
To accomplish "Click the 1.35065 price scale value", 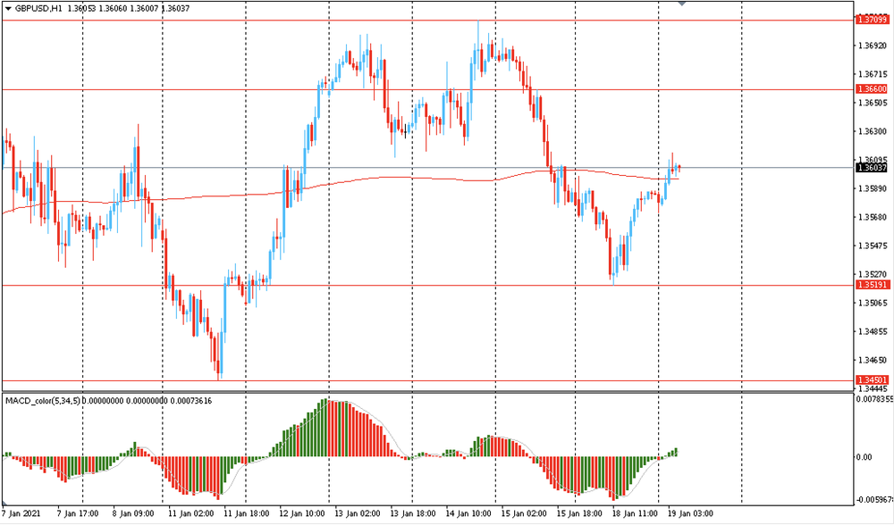I will click(873, 303).
